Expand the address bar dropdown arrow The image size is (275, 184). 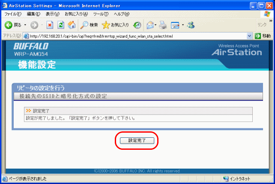pos(249,36)
